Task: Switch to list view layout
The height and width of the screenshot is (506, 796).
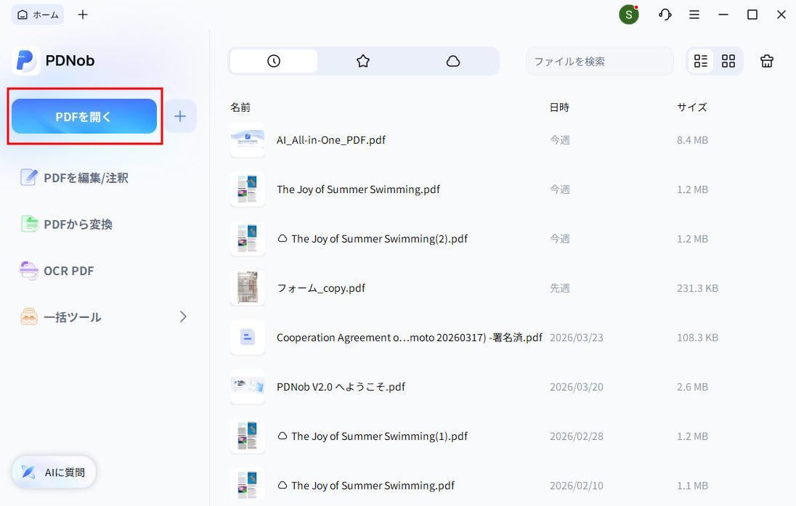Action: pos(700,61)
